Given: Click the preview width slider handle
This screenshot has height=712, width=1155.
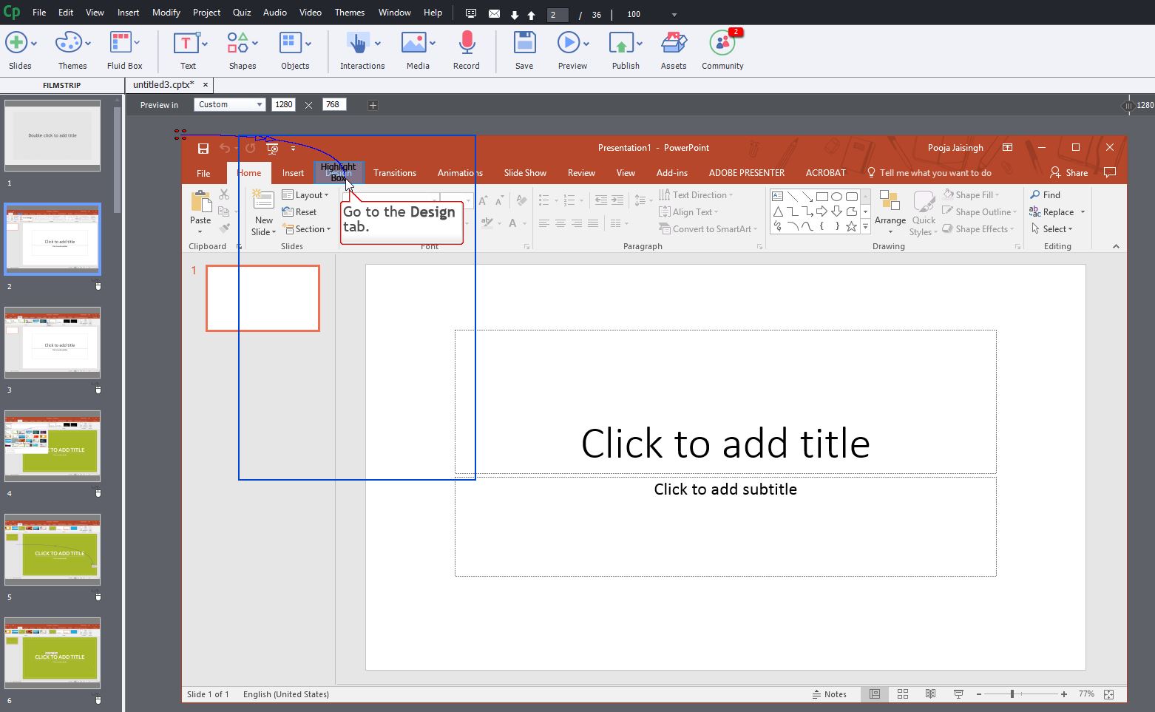Looking at the screenshot, I should pyautogui.click(x=1128, y=106).
